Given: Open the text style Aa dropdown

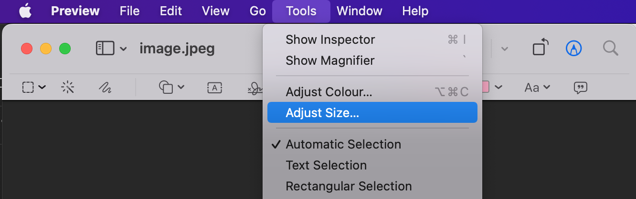Looking at the screenshot, I should pos(537,87).
